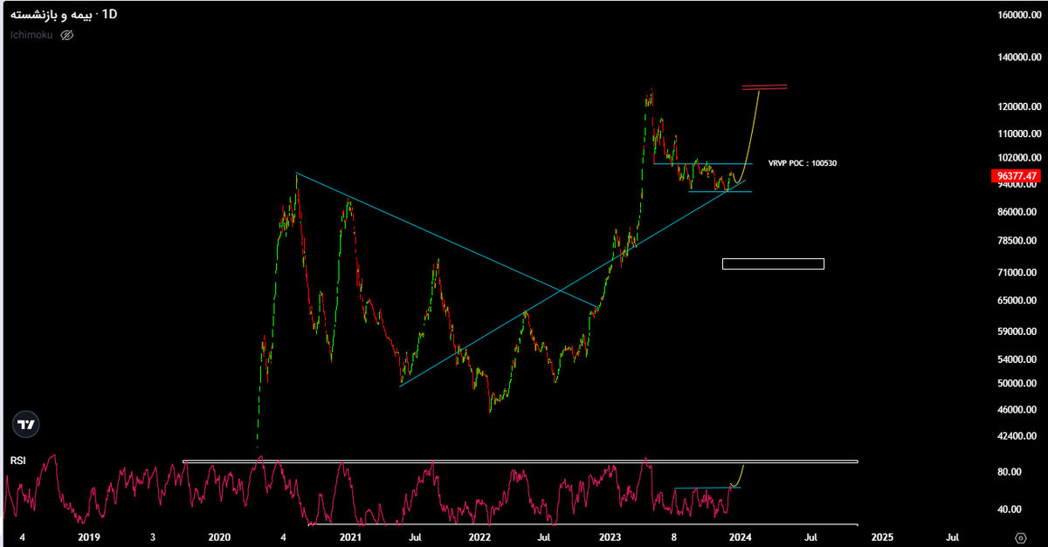Click the 2019 label on time axis

[x=86, y=536]
